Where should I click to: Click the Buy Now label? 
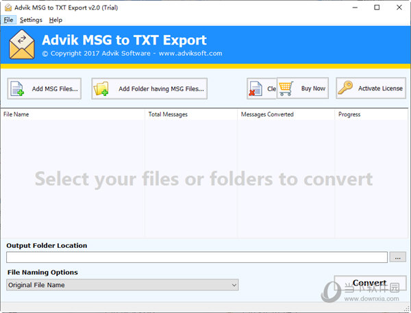coord(313,88)
